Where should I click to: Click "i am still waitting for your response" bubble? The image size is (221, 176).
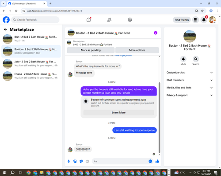pyautogui.click(x=134, y=130)
